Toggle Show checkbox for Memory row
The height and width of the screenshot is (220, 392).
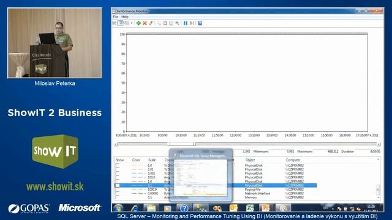[x=118, y=197]
